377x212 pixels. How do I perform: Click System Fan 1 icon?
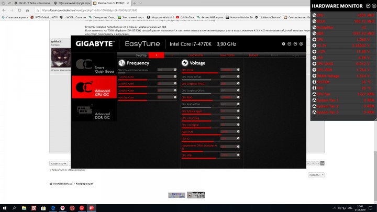(314, 100)
